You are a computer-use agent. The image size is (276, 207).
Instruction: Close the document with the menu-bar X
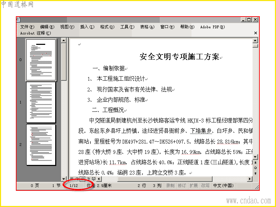256,33
